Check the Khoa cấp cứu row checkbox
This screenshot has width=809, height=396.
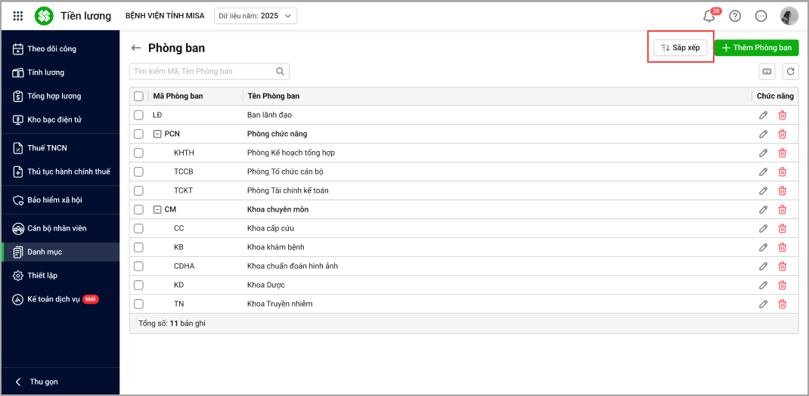click(x=138, y=228)
